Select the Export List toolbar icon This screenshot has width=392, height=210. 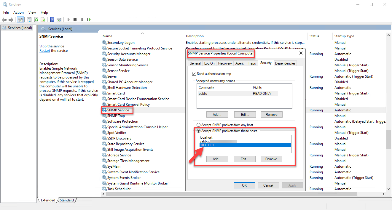43,19
